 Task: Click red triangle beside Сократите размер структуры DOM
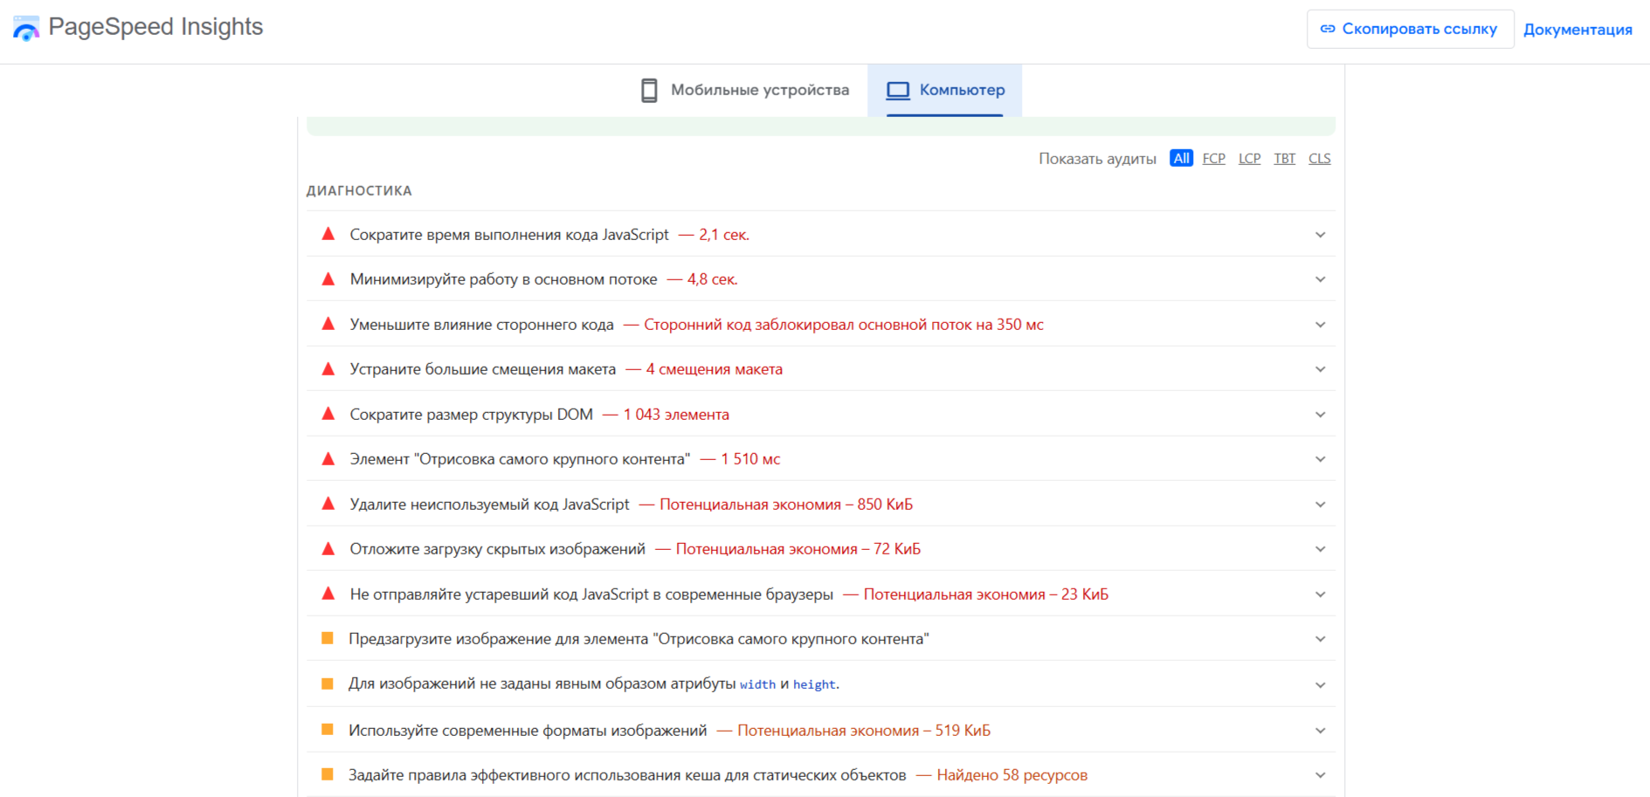[x=328, y=414]
